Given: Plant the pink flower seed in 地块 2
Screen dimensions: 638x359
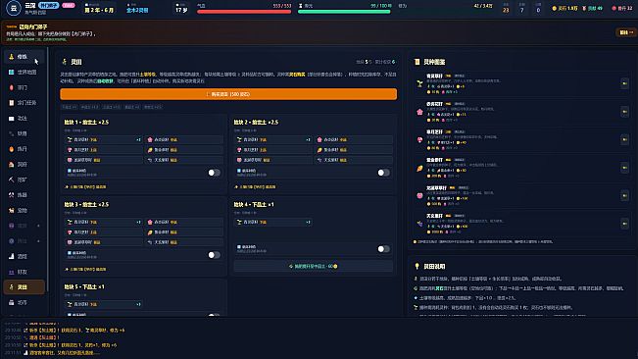Looking at the screenshot, I should tap(354, 139).
